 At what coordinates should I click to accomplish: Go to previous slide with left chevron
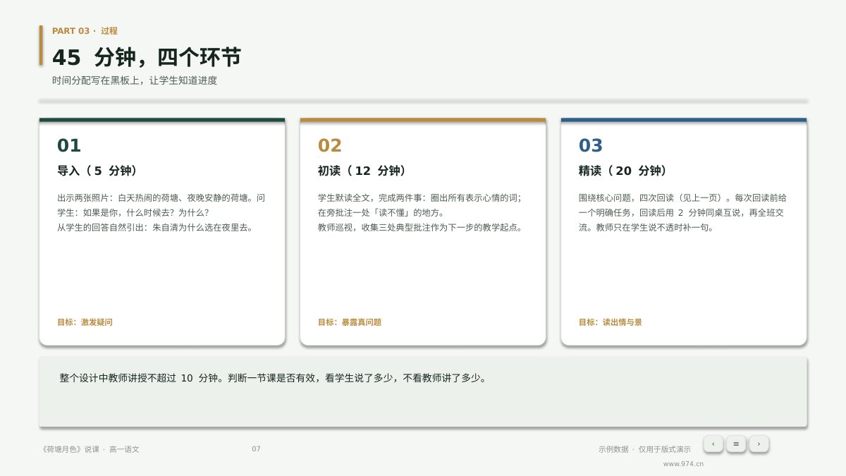(x=713, y=444)
